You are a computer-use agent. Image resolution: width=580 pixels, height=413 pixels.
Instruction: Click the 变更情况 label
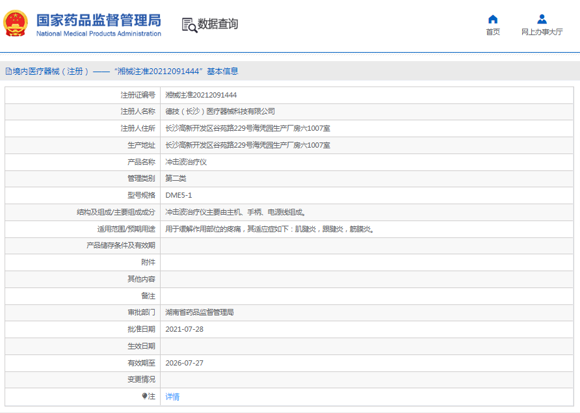141,379
